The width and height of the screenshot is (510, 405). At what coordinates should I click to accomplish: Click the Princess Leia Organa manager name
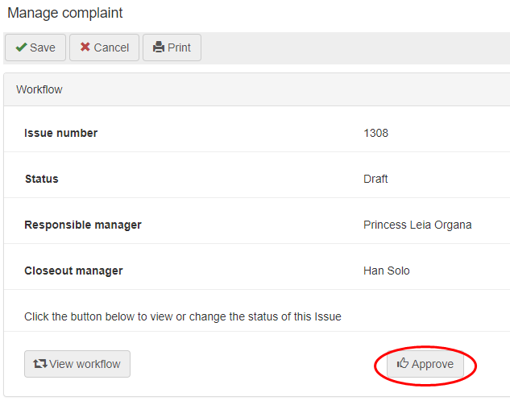pyautogui.click(x=417, y=225)
